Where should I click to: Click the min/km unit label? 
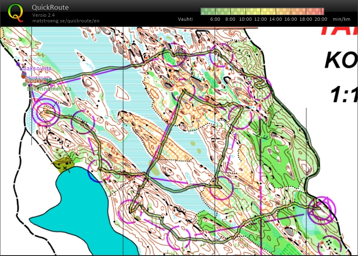[x=341, y=19]
